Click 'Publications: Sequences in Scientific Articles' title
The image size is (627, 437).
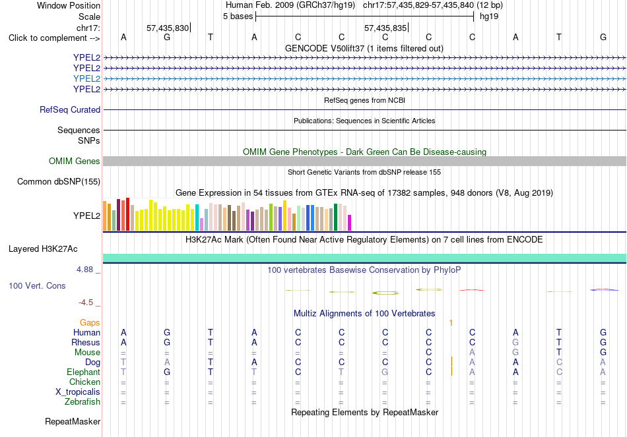click(x=364, y=121)
